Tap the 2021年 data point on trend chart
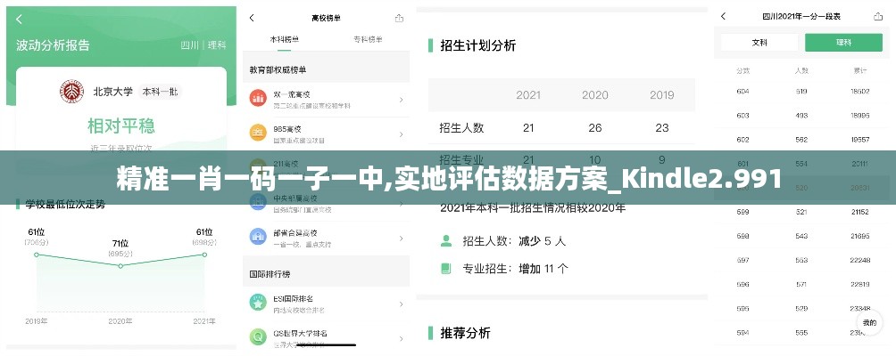 tap(204, 255)
